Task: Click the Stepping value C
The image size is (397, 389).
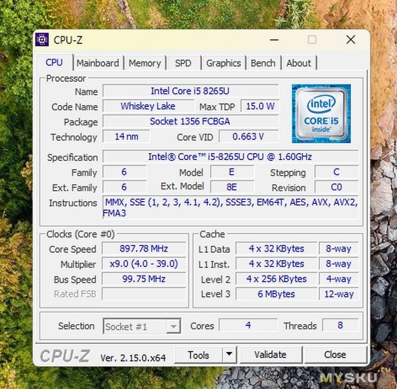Action: pos(337,172)
